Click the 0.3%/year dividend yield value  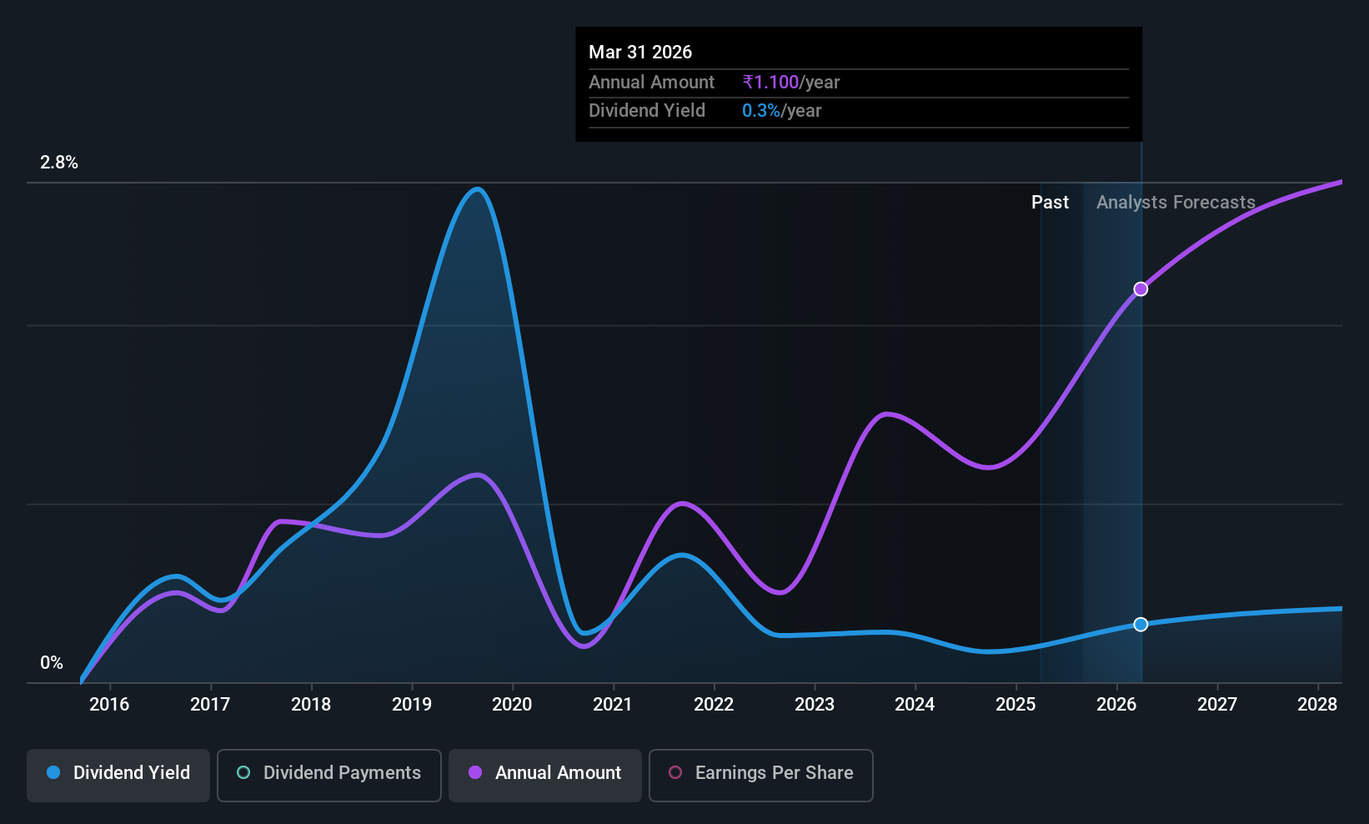[782, 111]
